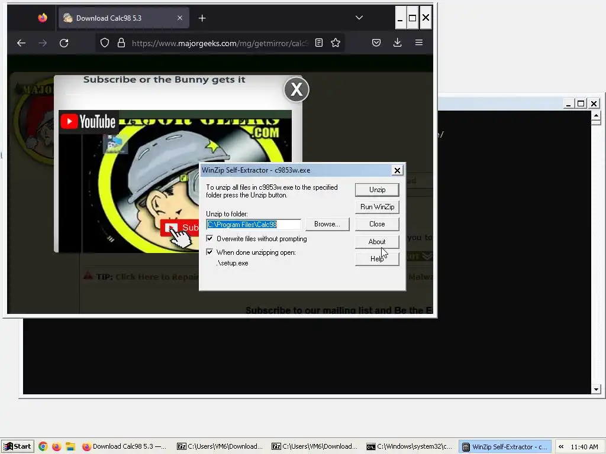Toggle Overwrite files without prompting checkbox
The height and width of the screenshot is (454, 606).
tap(209, 239)
